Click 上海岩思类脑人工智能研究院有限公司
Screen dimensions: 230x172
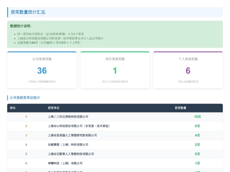(72, 135)
